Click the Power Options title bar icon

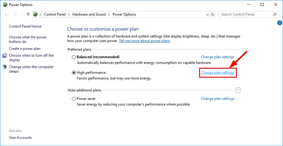[x=5, y=5]
